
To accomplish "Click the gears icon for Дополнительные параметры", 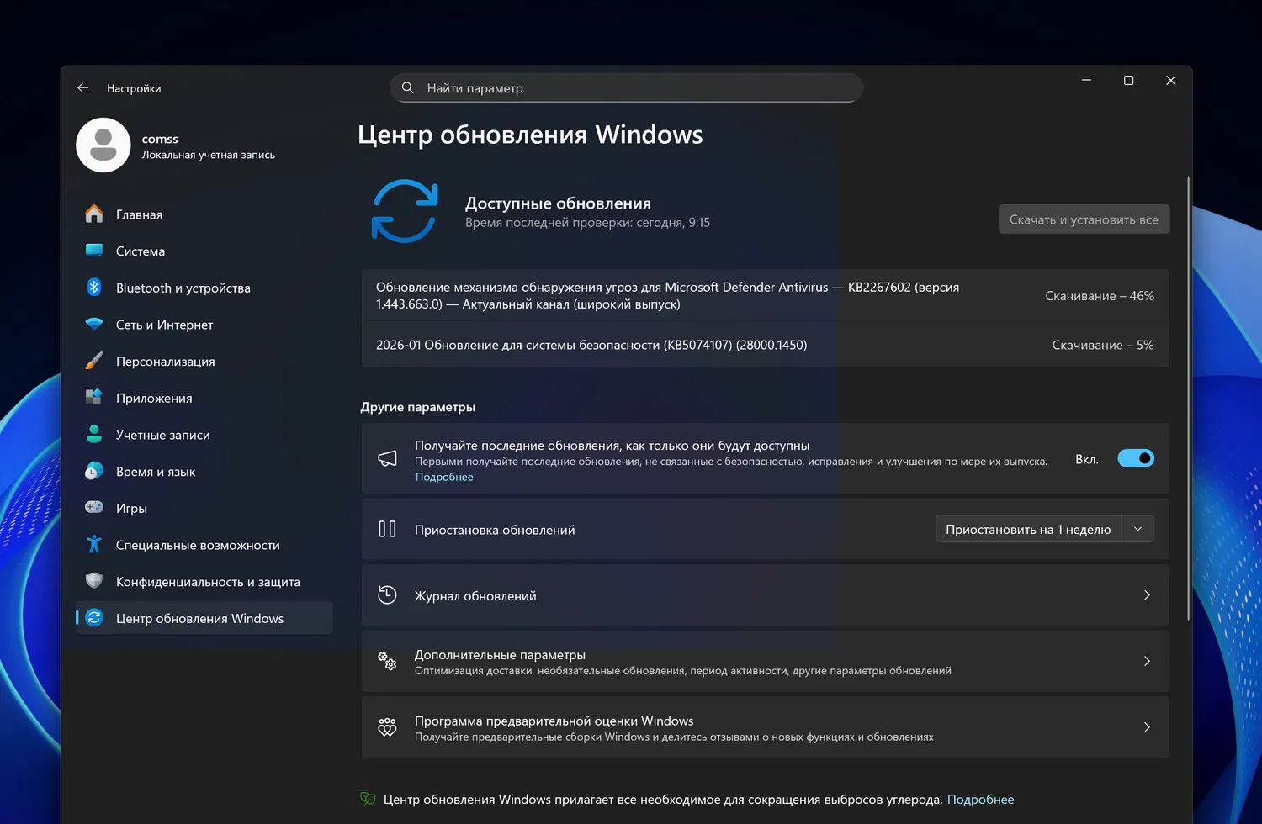I will [x=387, y=661].
